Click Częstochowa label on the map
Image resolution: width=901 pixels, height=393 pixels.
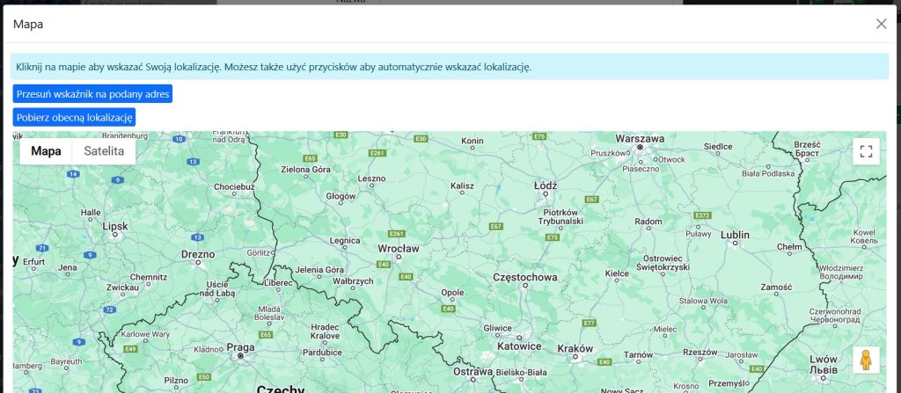click(524, 277)
